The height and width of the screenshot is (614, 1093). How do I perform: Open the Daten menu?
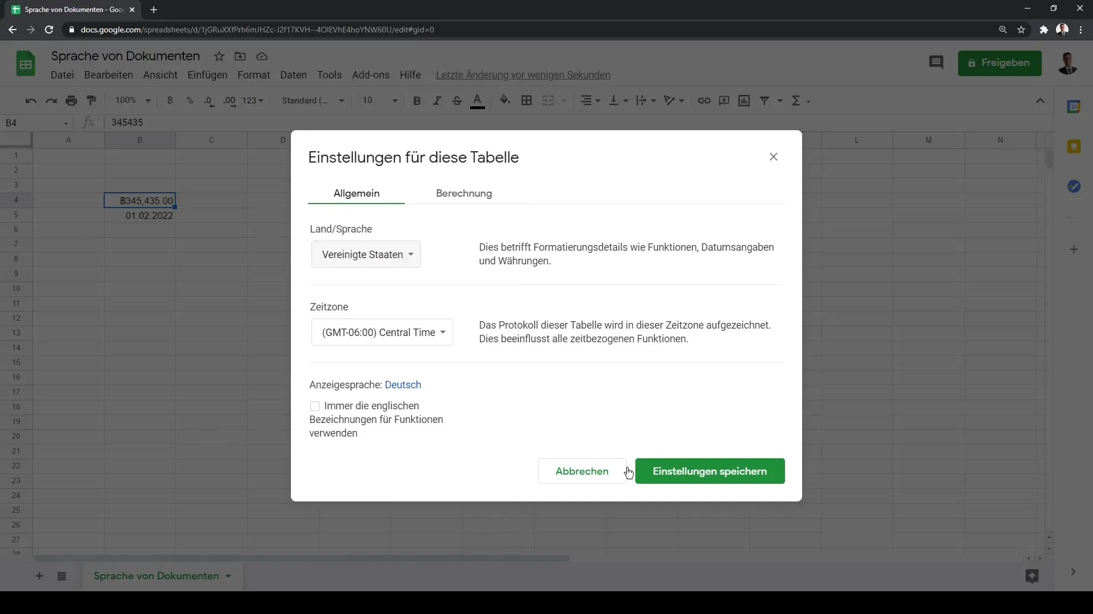(x=293, y=75)
